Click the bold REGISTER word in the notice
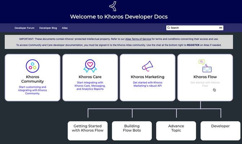This screenshot has width=242, height=144. (193, 45)
